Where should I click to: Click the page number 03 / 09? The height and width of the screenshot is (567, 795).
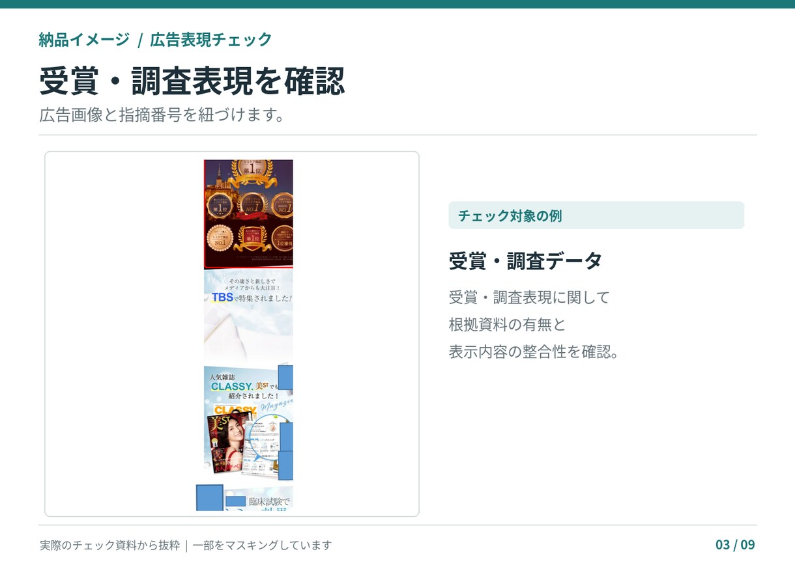[735, 545]
